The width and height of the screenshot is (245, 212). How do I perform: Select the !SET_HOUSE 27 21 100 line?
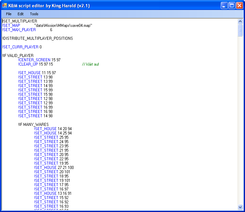coord(54,168)
